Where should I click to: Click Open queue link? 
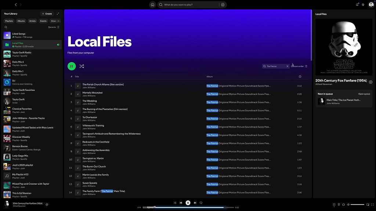[364, 94]
